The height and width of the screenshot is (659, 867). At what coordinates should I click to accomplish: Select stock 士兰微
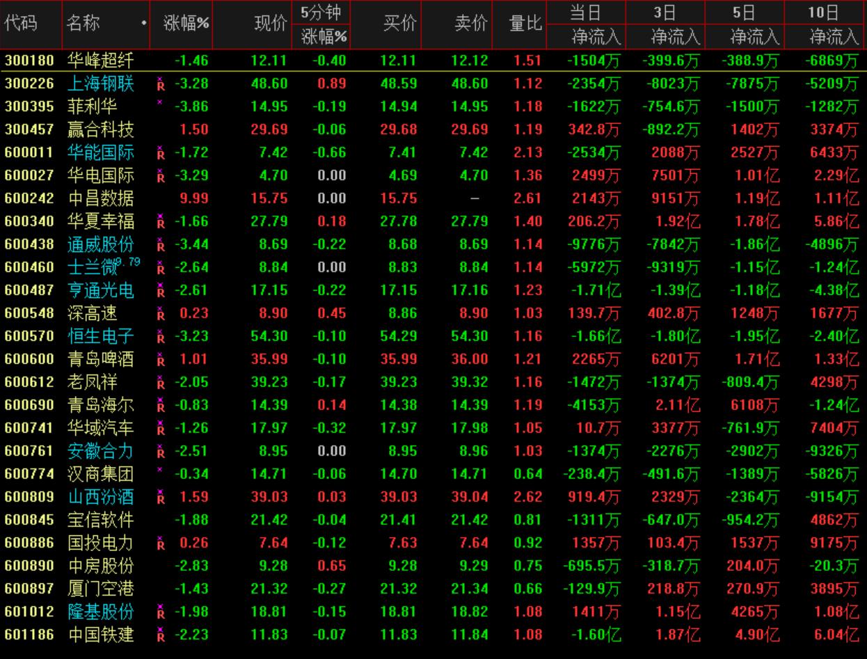93,268
